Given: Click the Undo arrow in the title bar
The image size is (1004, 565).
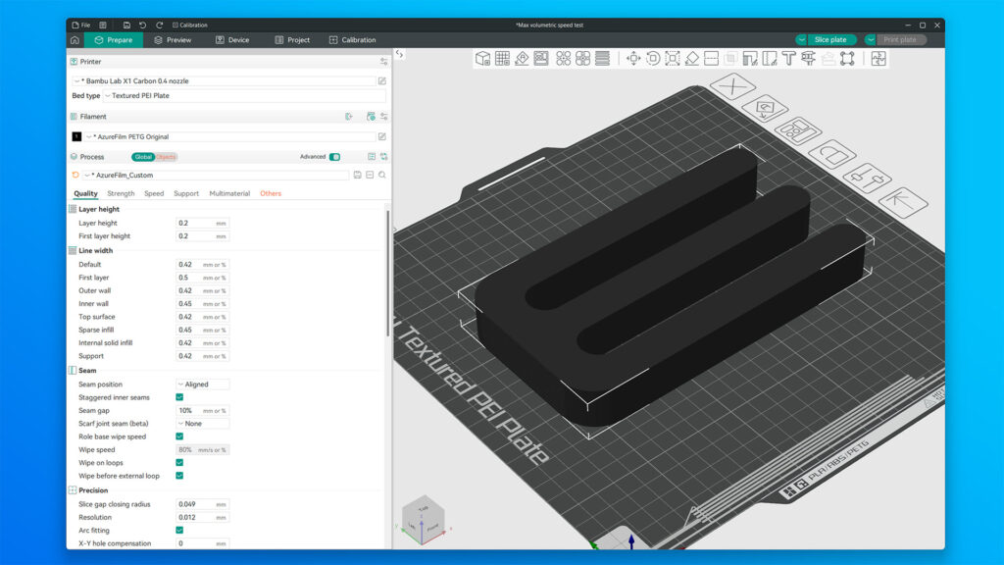Looking at the screenshot, I should tap(143, 25).
